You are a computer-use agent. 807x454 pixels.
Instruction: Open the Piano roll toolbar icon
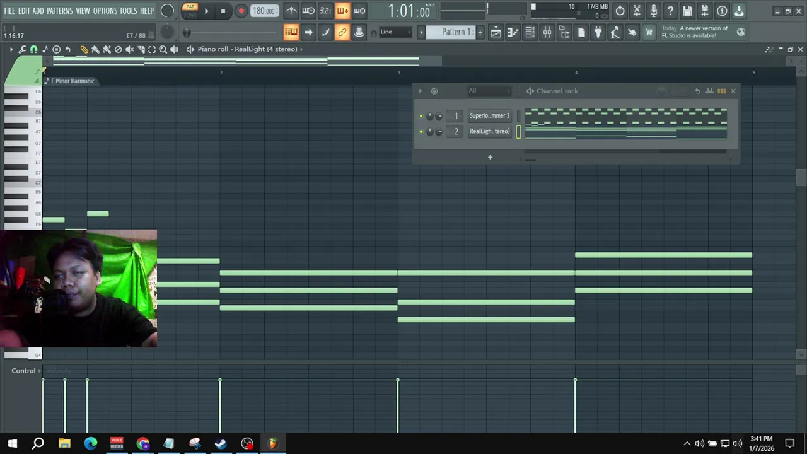513,32
